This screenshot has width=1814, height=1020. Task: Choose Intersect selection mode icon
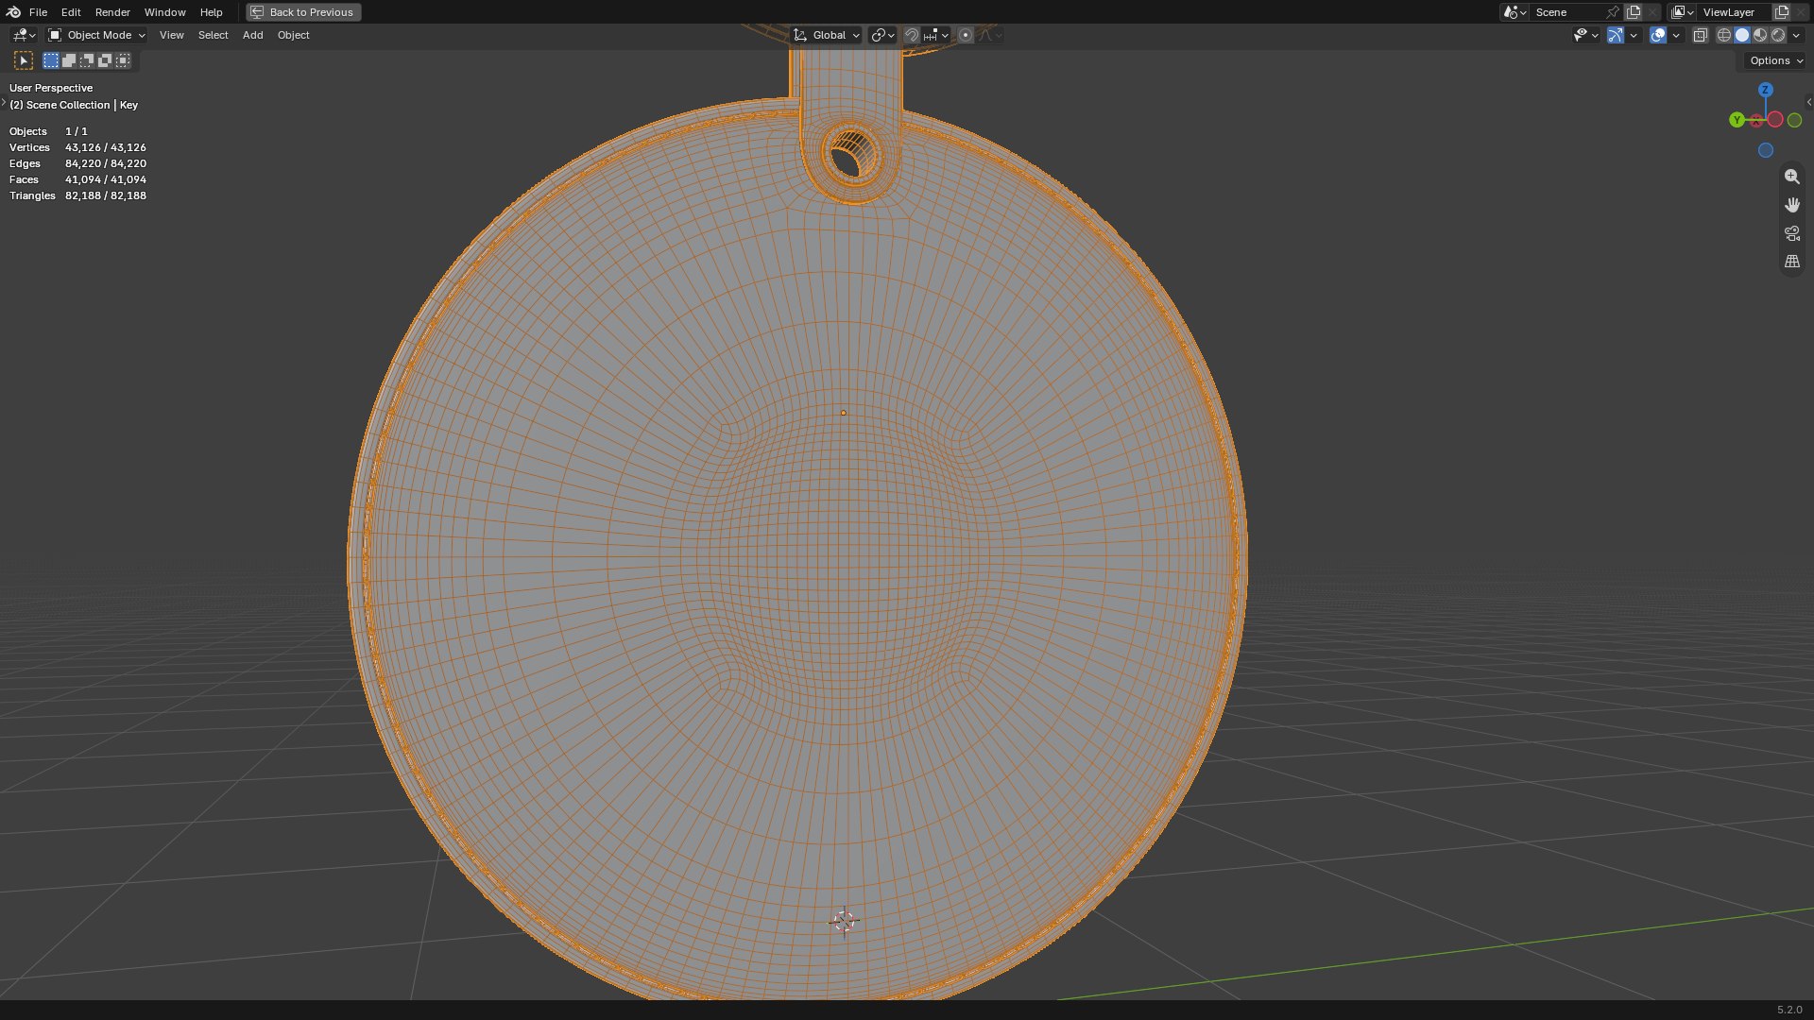123,60
